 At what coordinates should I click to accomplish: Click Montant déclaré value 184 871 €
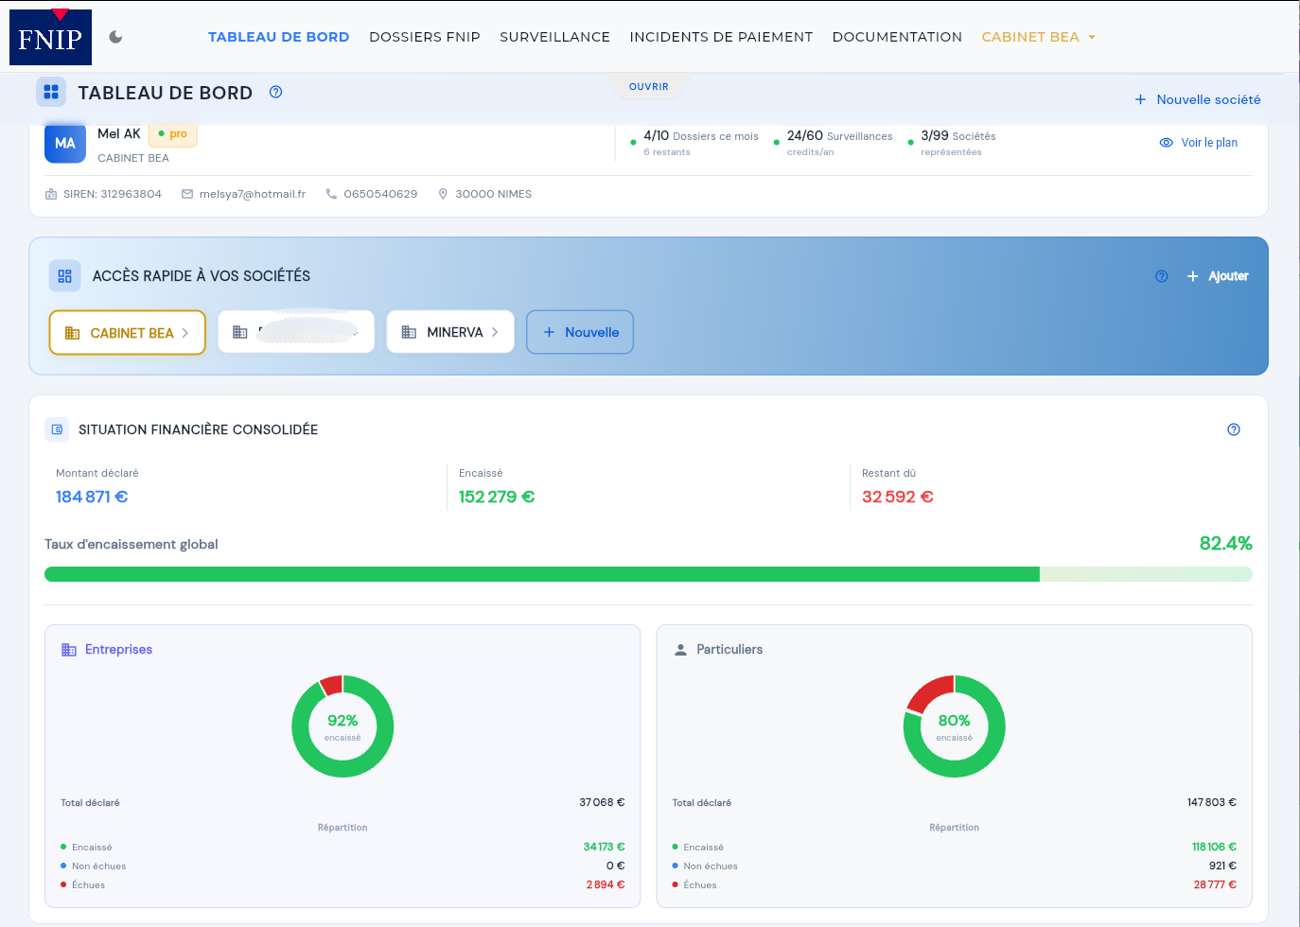coord(92,497)
